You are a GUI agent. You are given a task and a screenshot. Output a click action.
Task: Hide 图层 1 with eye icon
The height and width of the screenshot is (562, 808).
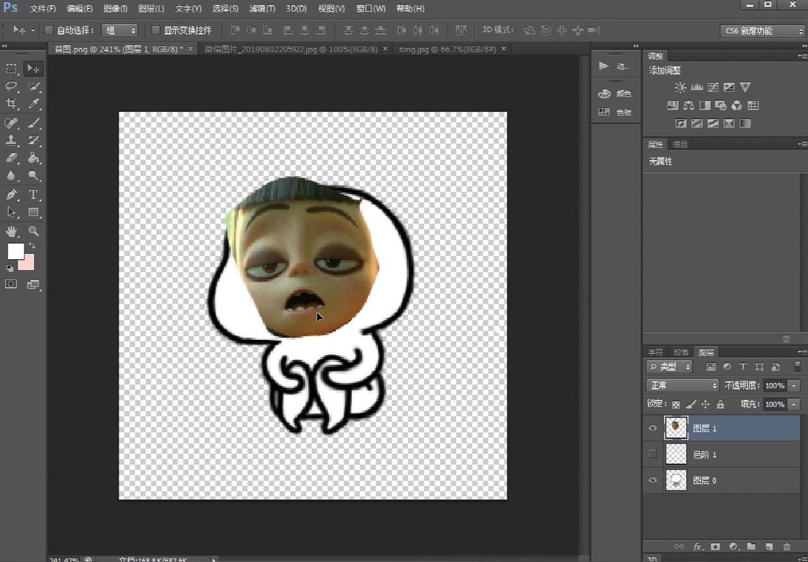(653, 428)
